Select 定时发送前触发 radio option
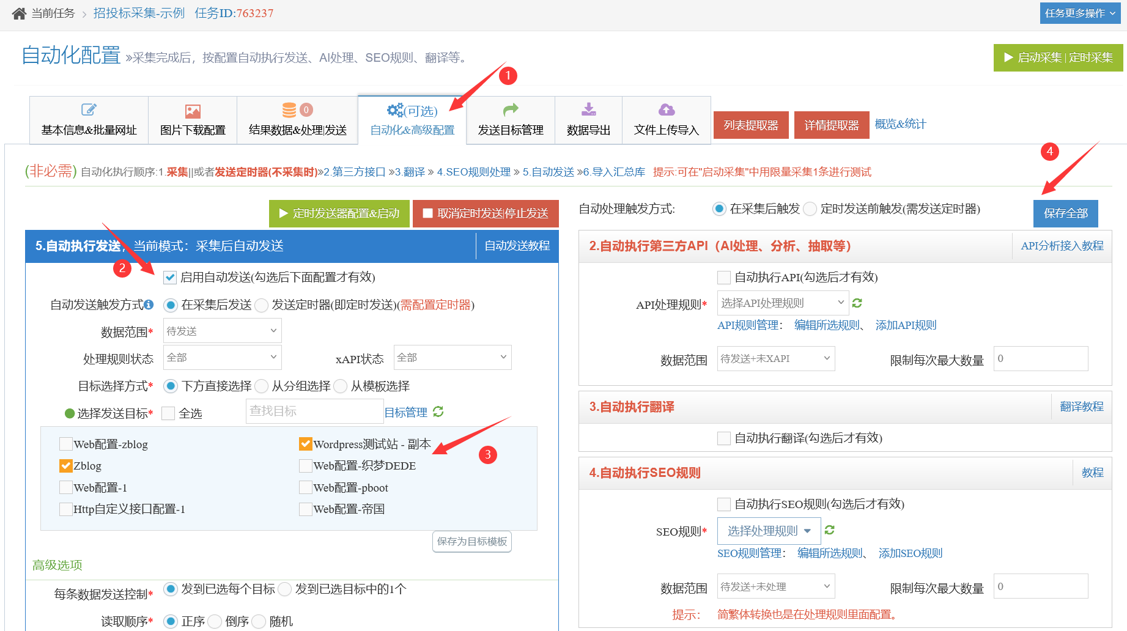This screenshot has width=1127, height=631. click(x=810, y=209)
